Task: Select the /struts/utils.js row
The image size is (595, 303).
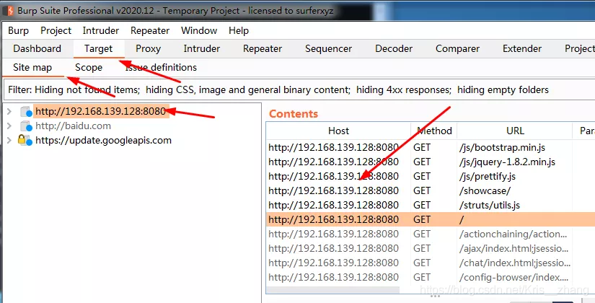Action: (431, 205)
